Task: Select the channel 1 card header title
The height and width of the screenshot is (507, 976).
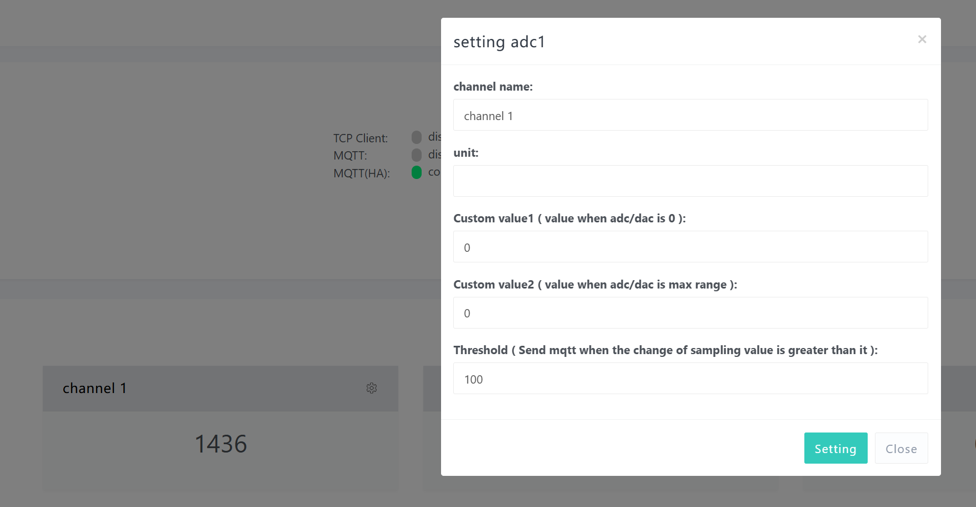Action: [x=94, y=388]
